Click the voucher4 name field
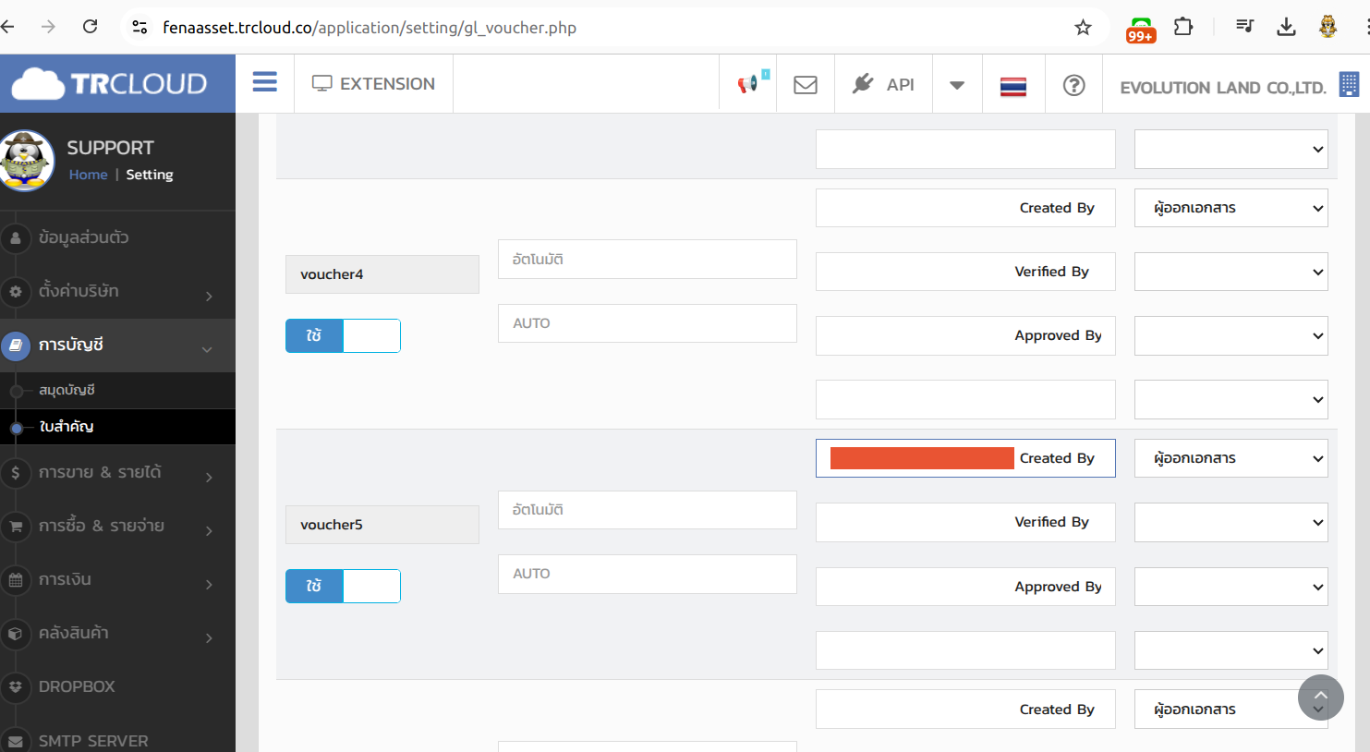1370x752 pixels. (x=382, y=274)
